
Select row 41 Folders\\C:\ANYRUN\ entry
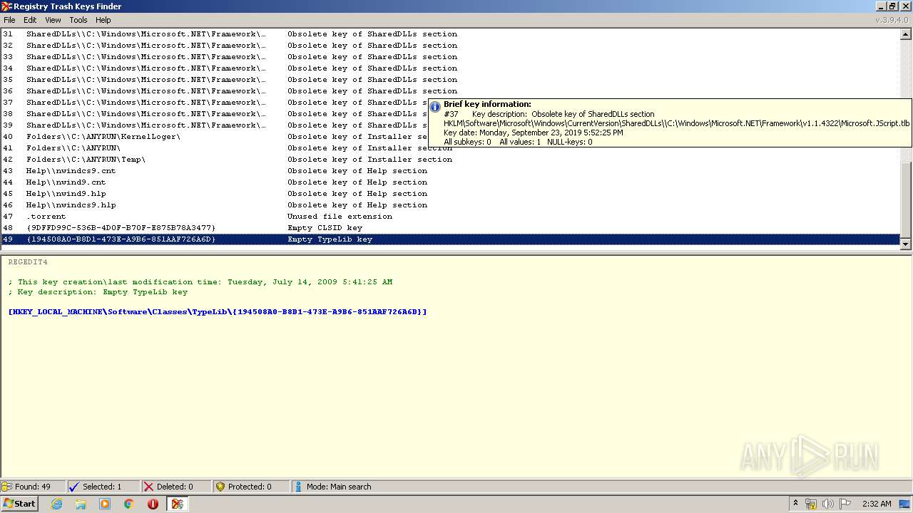click(451, 148)
